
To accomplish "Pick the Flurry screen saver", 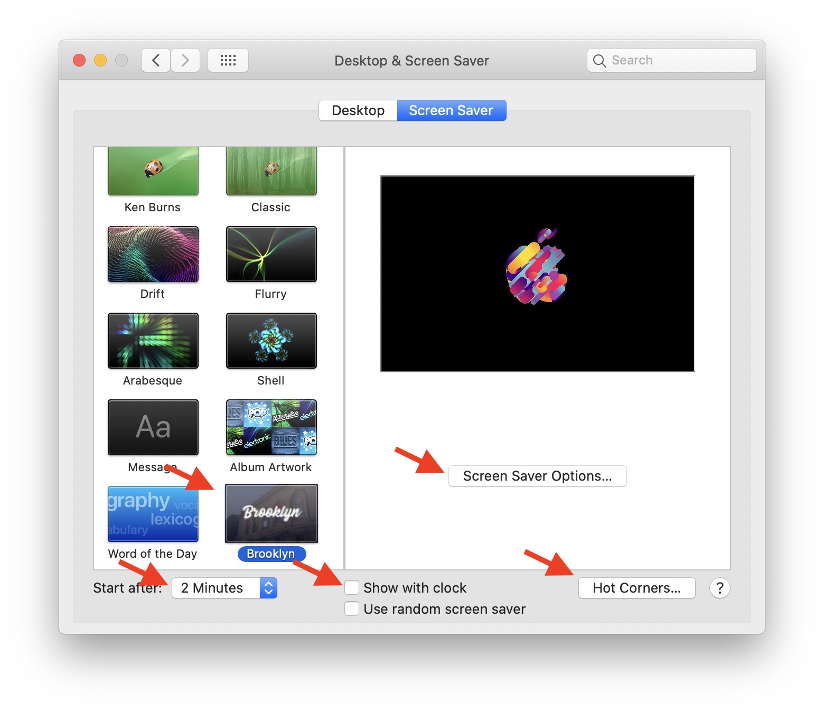I will (271, 254).
